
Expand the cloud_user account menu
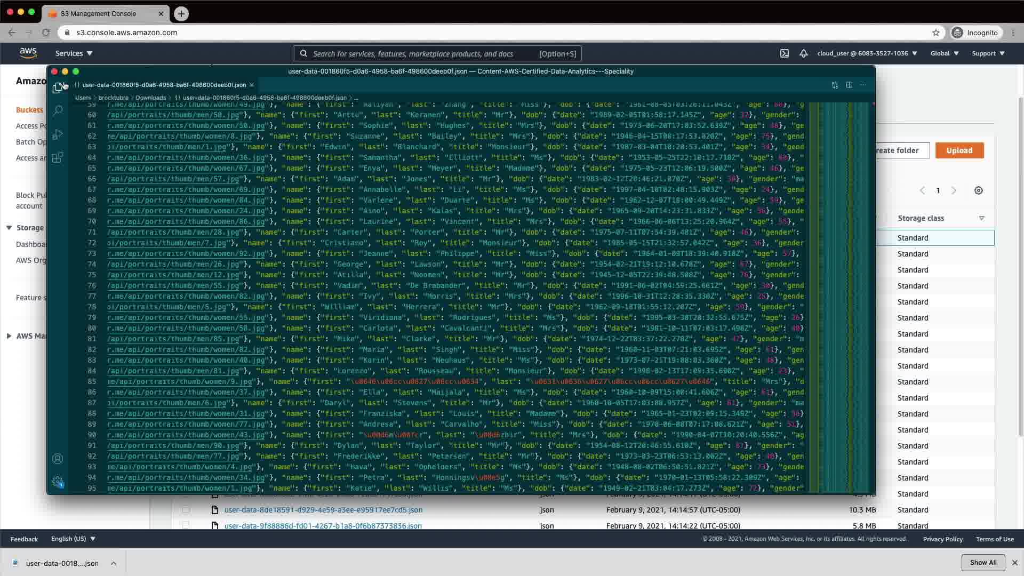(x=867, y=53)
